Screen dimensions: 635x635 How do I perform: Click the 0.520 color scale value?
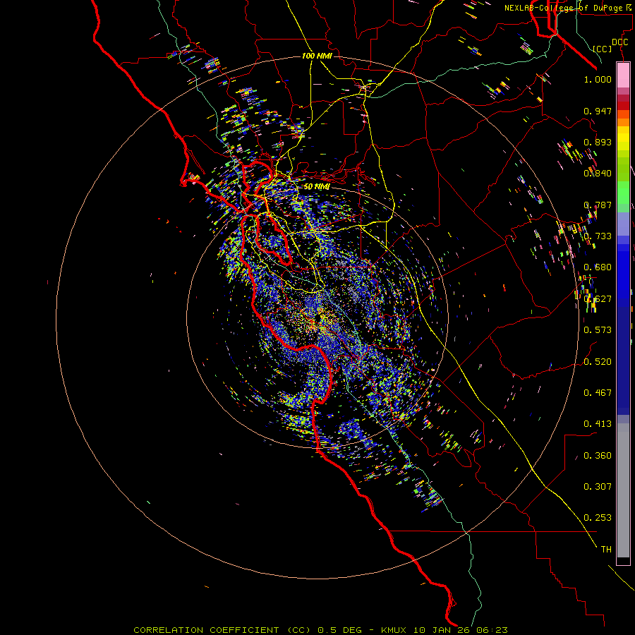(598, 362)
